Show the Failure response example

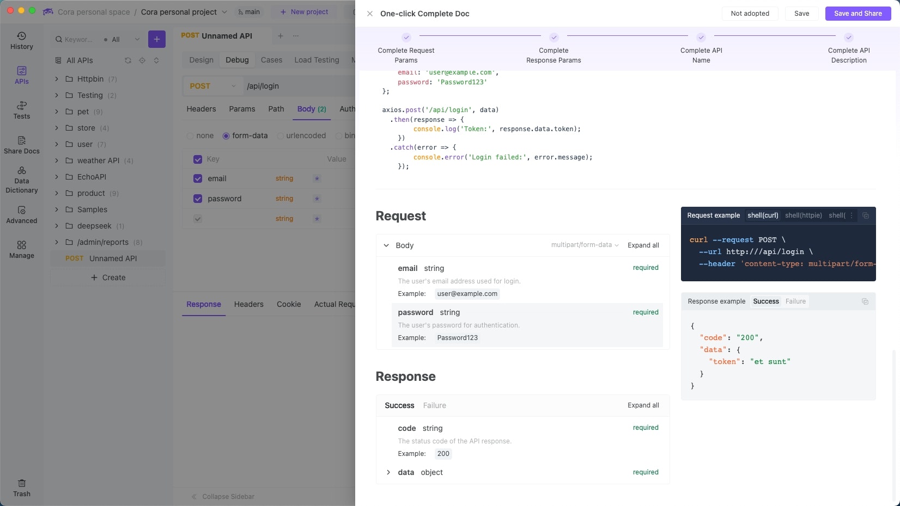(x=795, y=301)
